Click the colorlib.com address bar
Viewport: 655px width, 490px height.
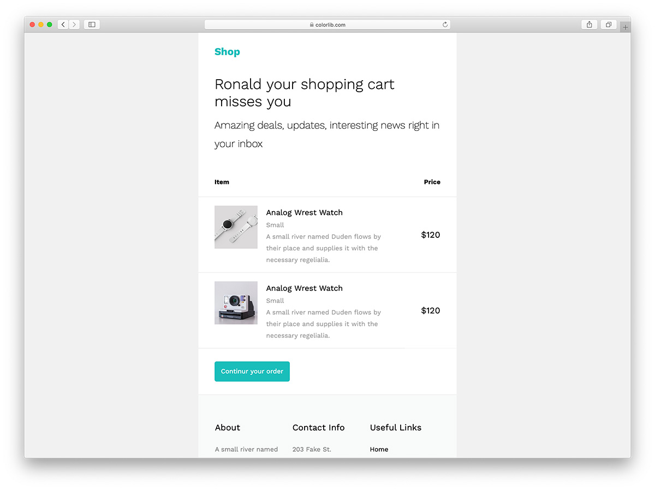[327, 25]
